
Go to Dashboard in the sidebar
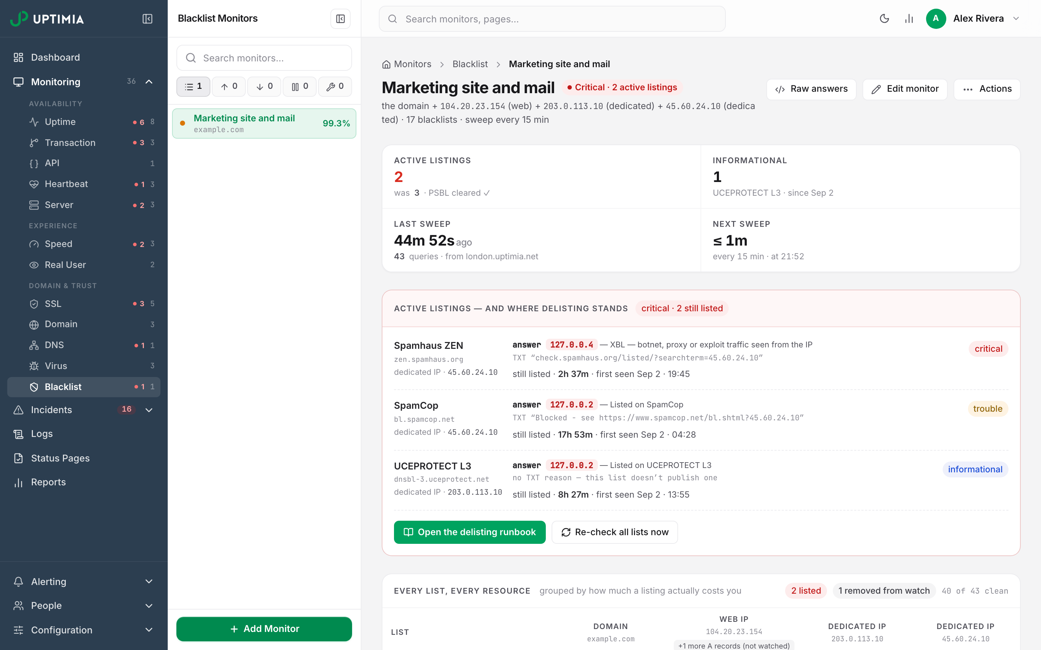84,57
